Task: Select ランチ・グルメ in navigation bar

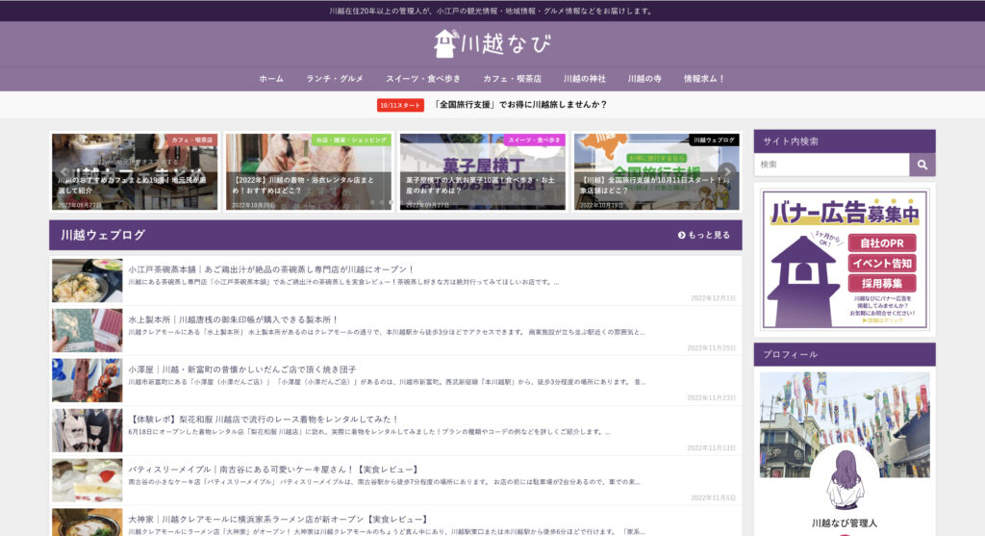Action: click(x=335, y=79)
